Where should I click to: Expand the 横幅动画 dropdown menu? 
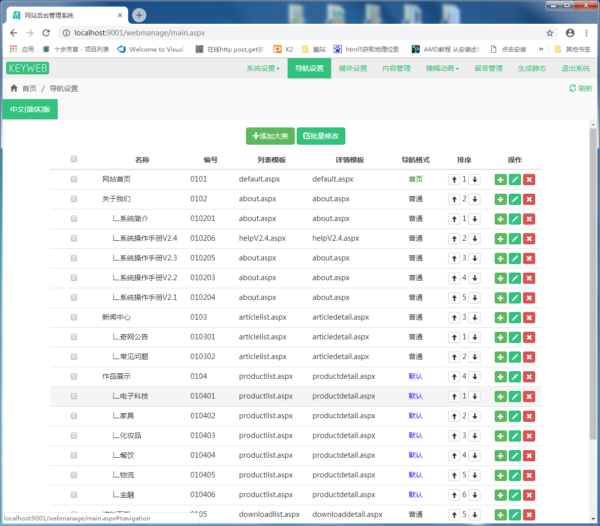(443, 68)
